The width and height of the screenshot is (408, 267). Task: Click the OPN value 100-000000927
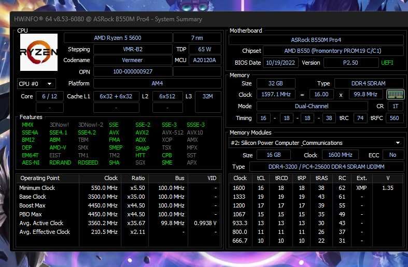133,72
